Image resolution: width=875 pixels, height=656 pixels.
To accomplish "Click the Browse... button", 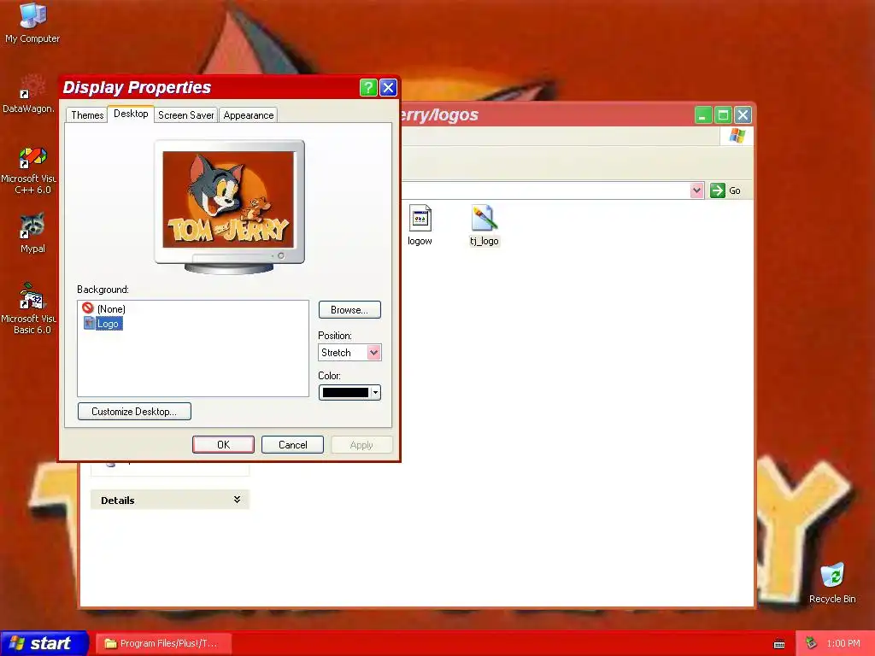I will (x=349, y=309).
